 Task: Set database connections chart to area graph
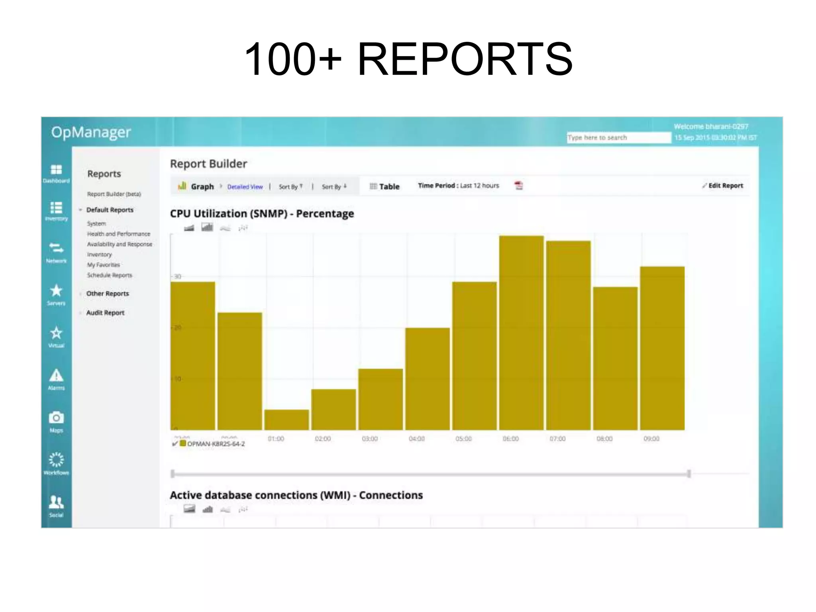[x=189, y=509]
